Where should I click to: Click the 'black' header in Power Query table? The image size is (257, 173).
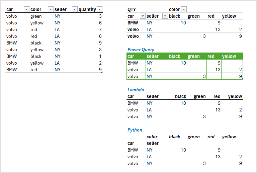pyautogui.click(x=175, y=56)
